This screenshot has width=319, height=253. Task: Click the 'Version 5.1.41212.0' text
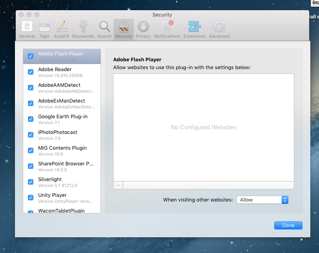tap(58, 185)
